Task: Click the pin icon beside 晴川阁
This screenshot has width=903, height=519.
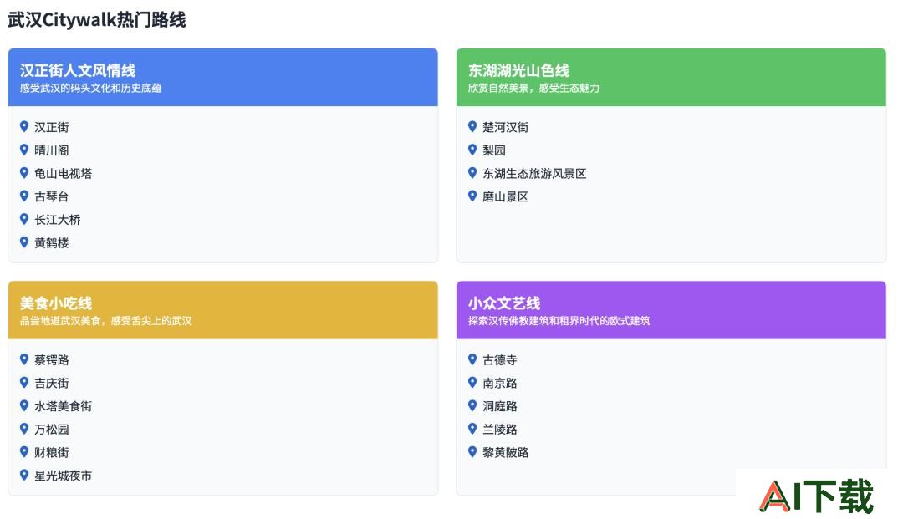Action: tap(24, 150)
